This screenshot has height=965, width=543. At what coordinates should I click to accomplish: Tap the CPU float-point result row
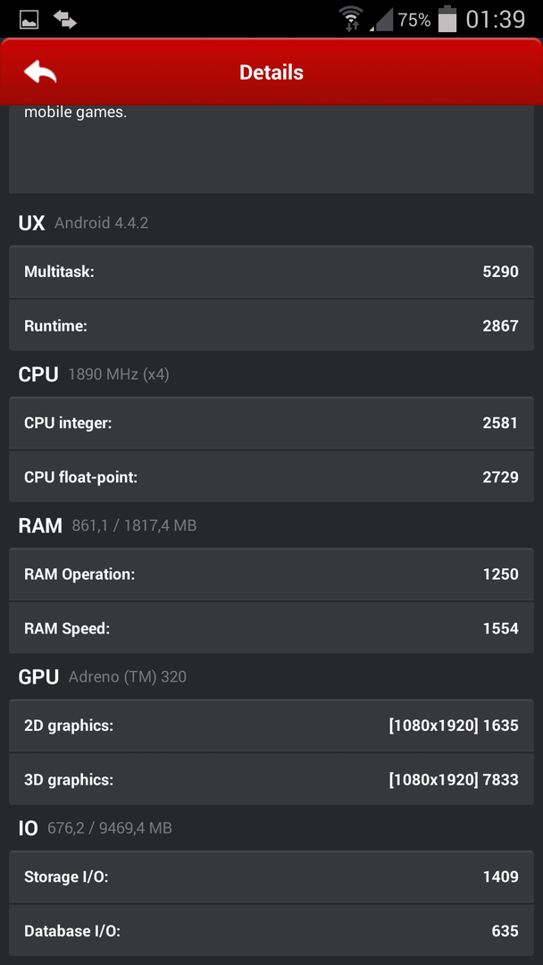271,477
